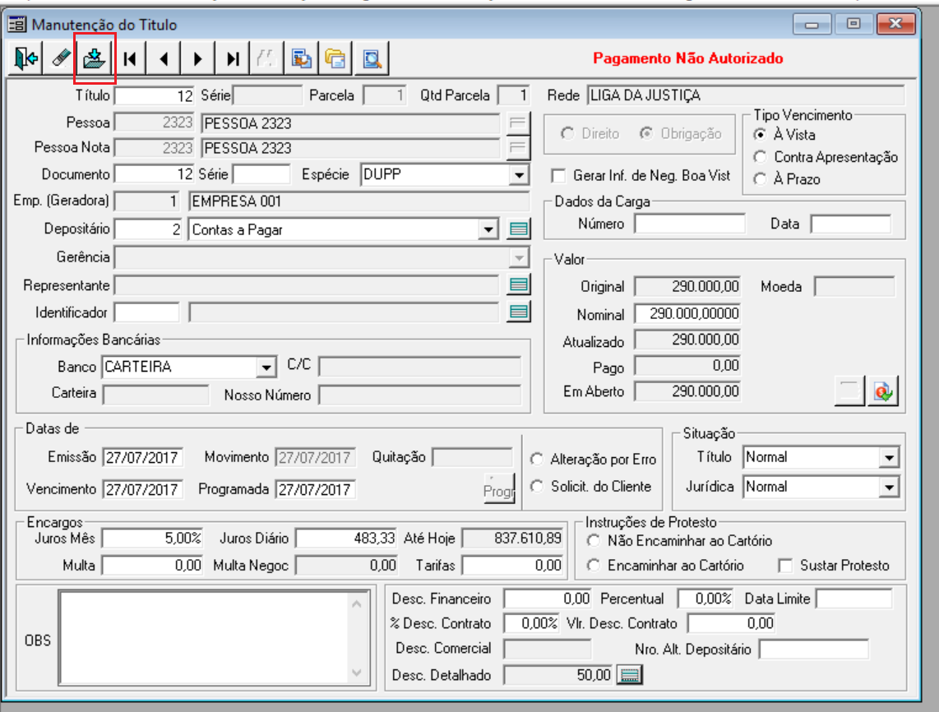Click the Nro. Alt. Depositário field
The height and width of the screenshot is (712, 939).
click(813, 650)
